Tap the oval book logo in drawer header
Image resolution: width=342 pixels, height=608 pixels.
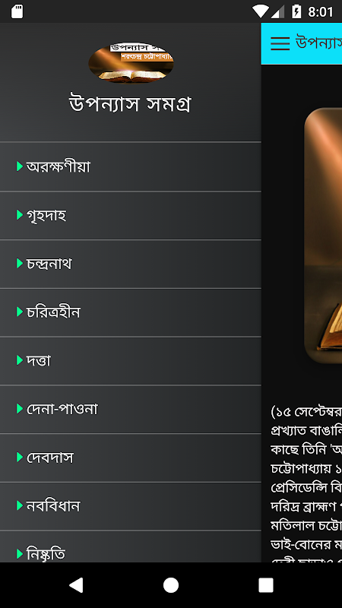click(x=131, y=62)
